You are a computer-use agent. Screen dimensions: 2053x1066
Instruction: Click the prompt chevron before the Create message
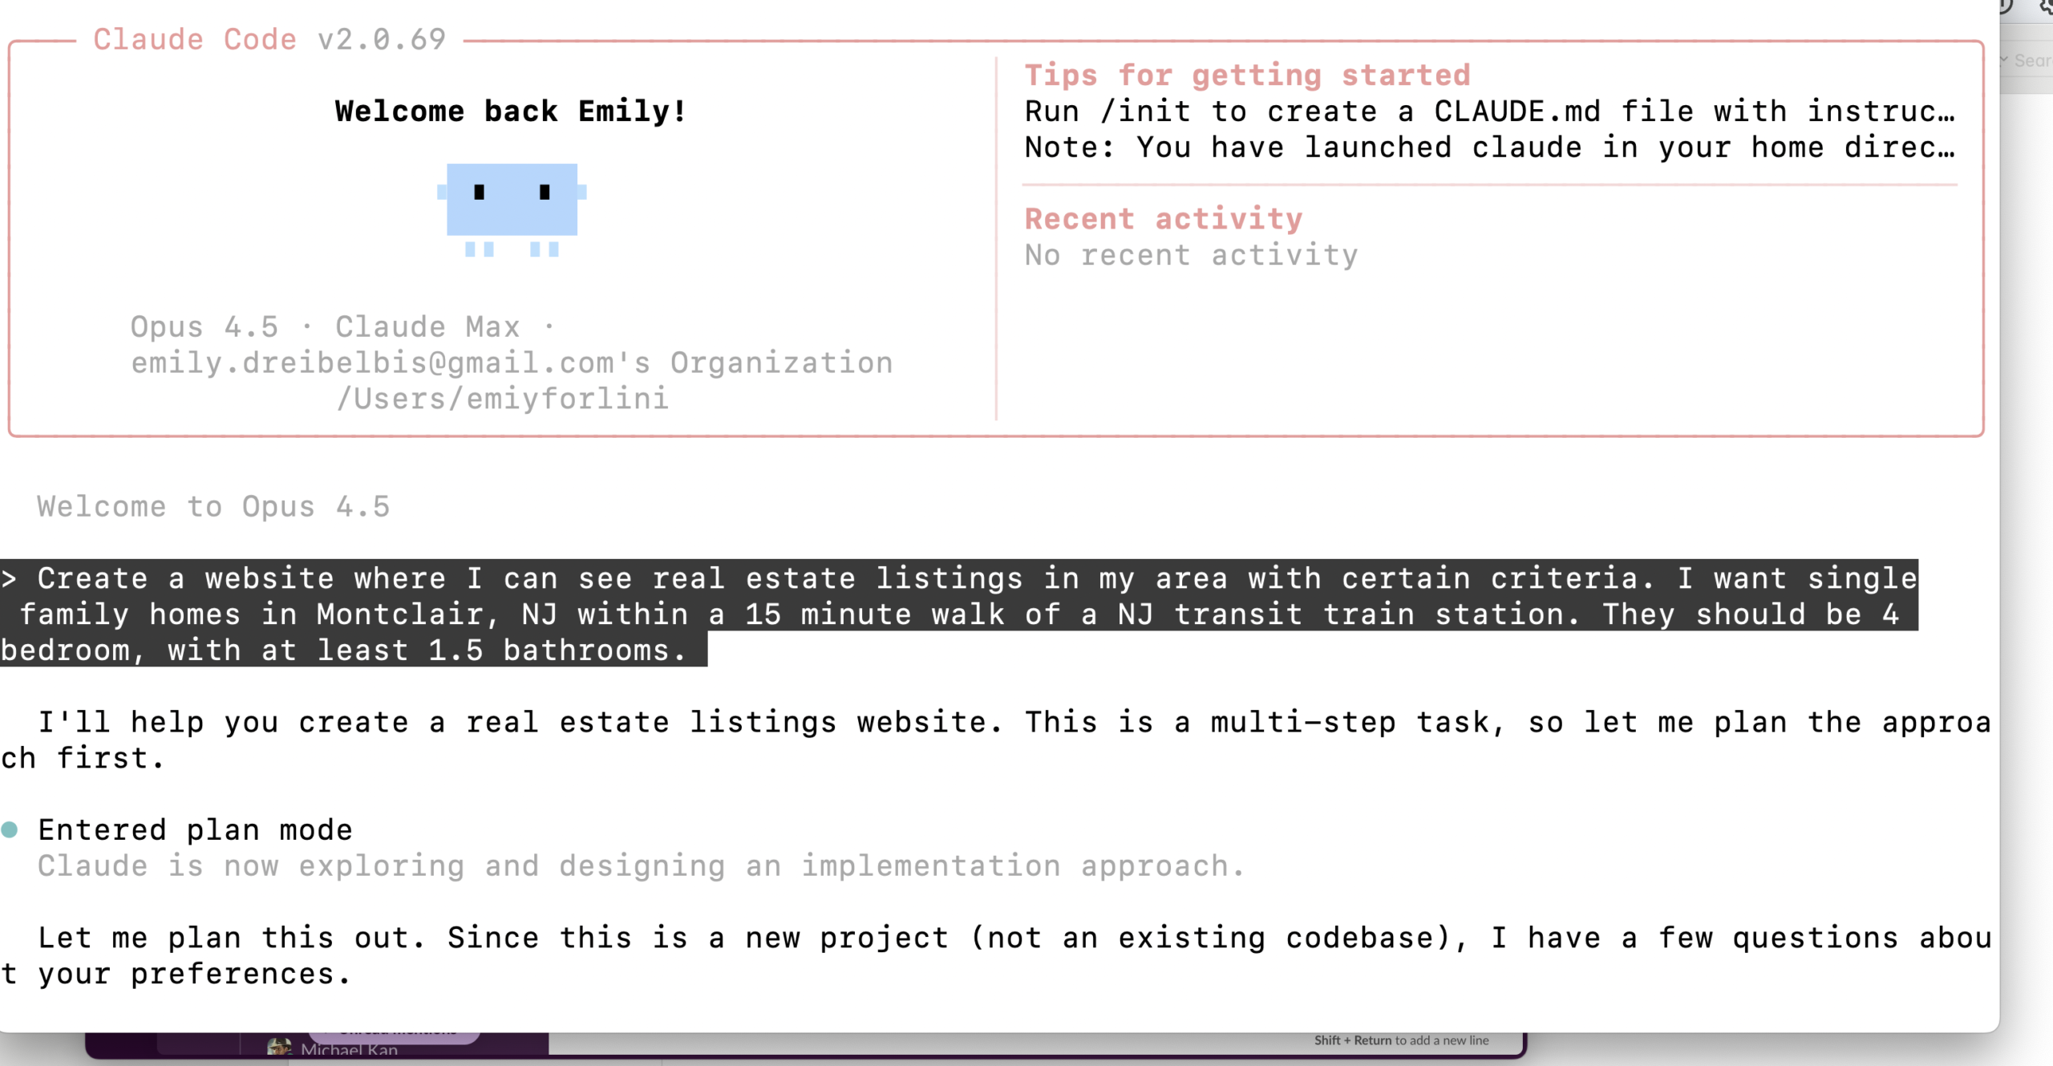point(8,578)
